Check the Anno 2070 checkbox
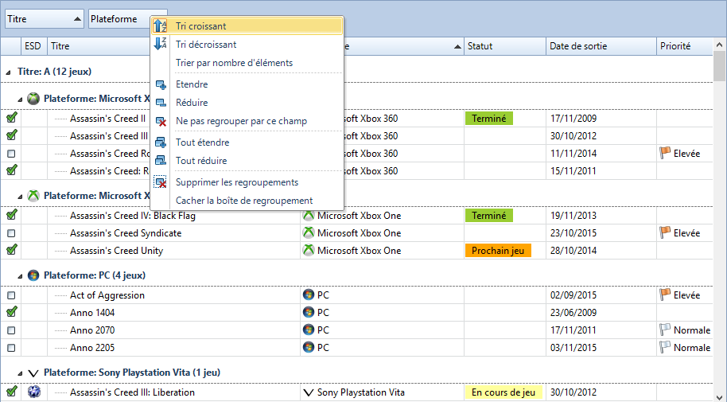This screenshot has height=402, width=727. tap(11, 330)
